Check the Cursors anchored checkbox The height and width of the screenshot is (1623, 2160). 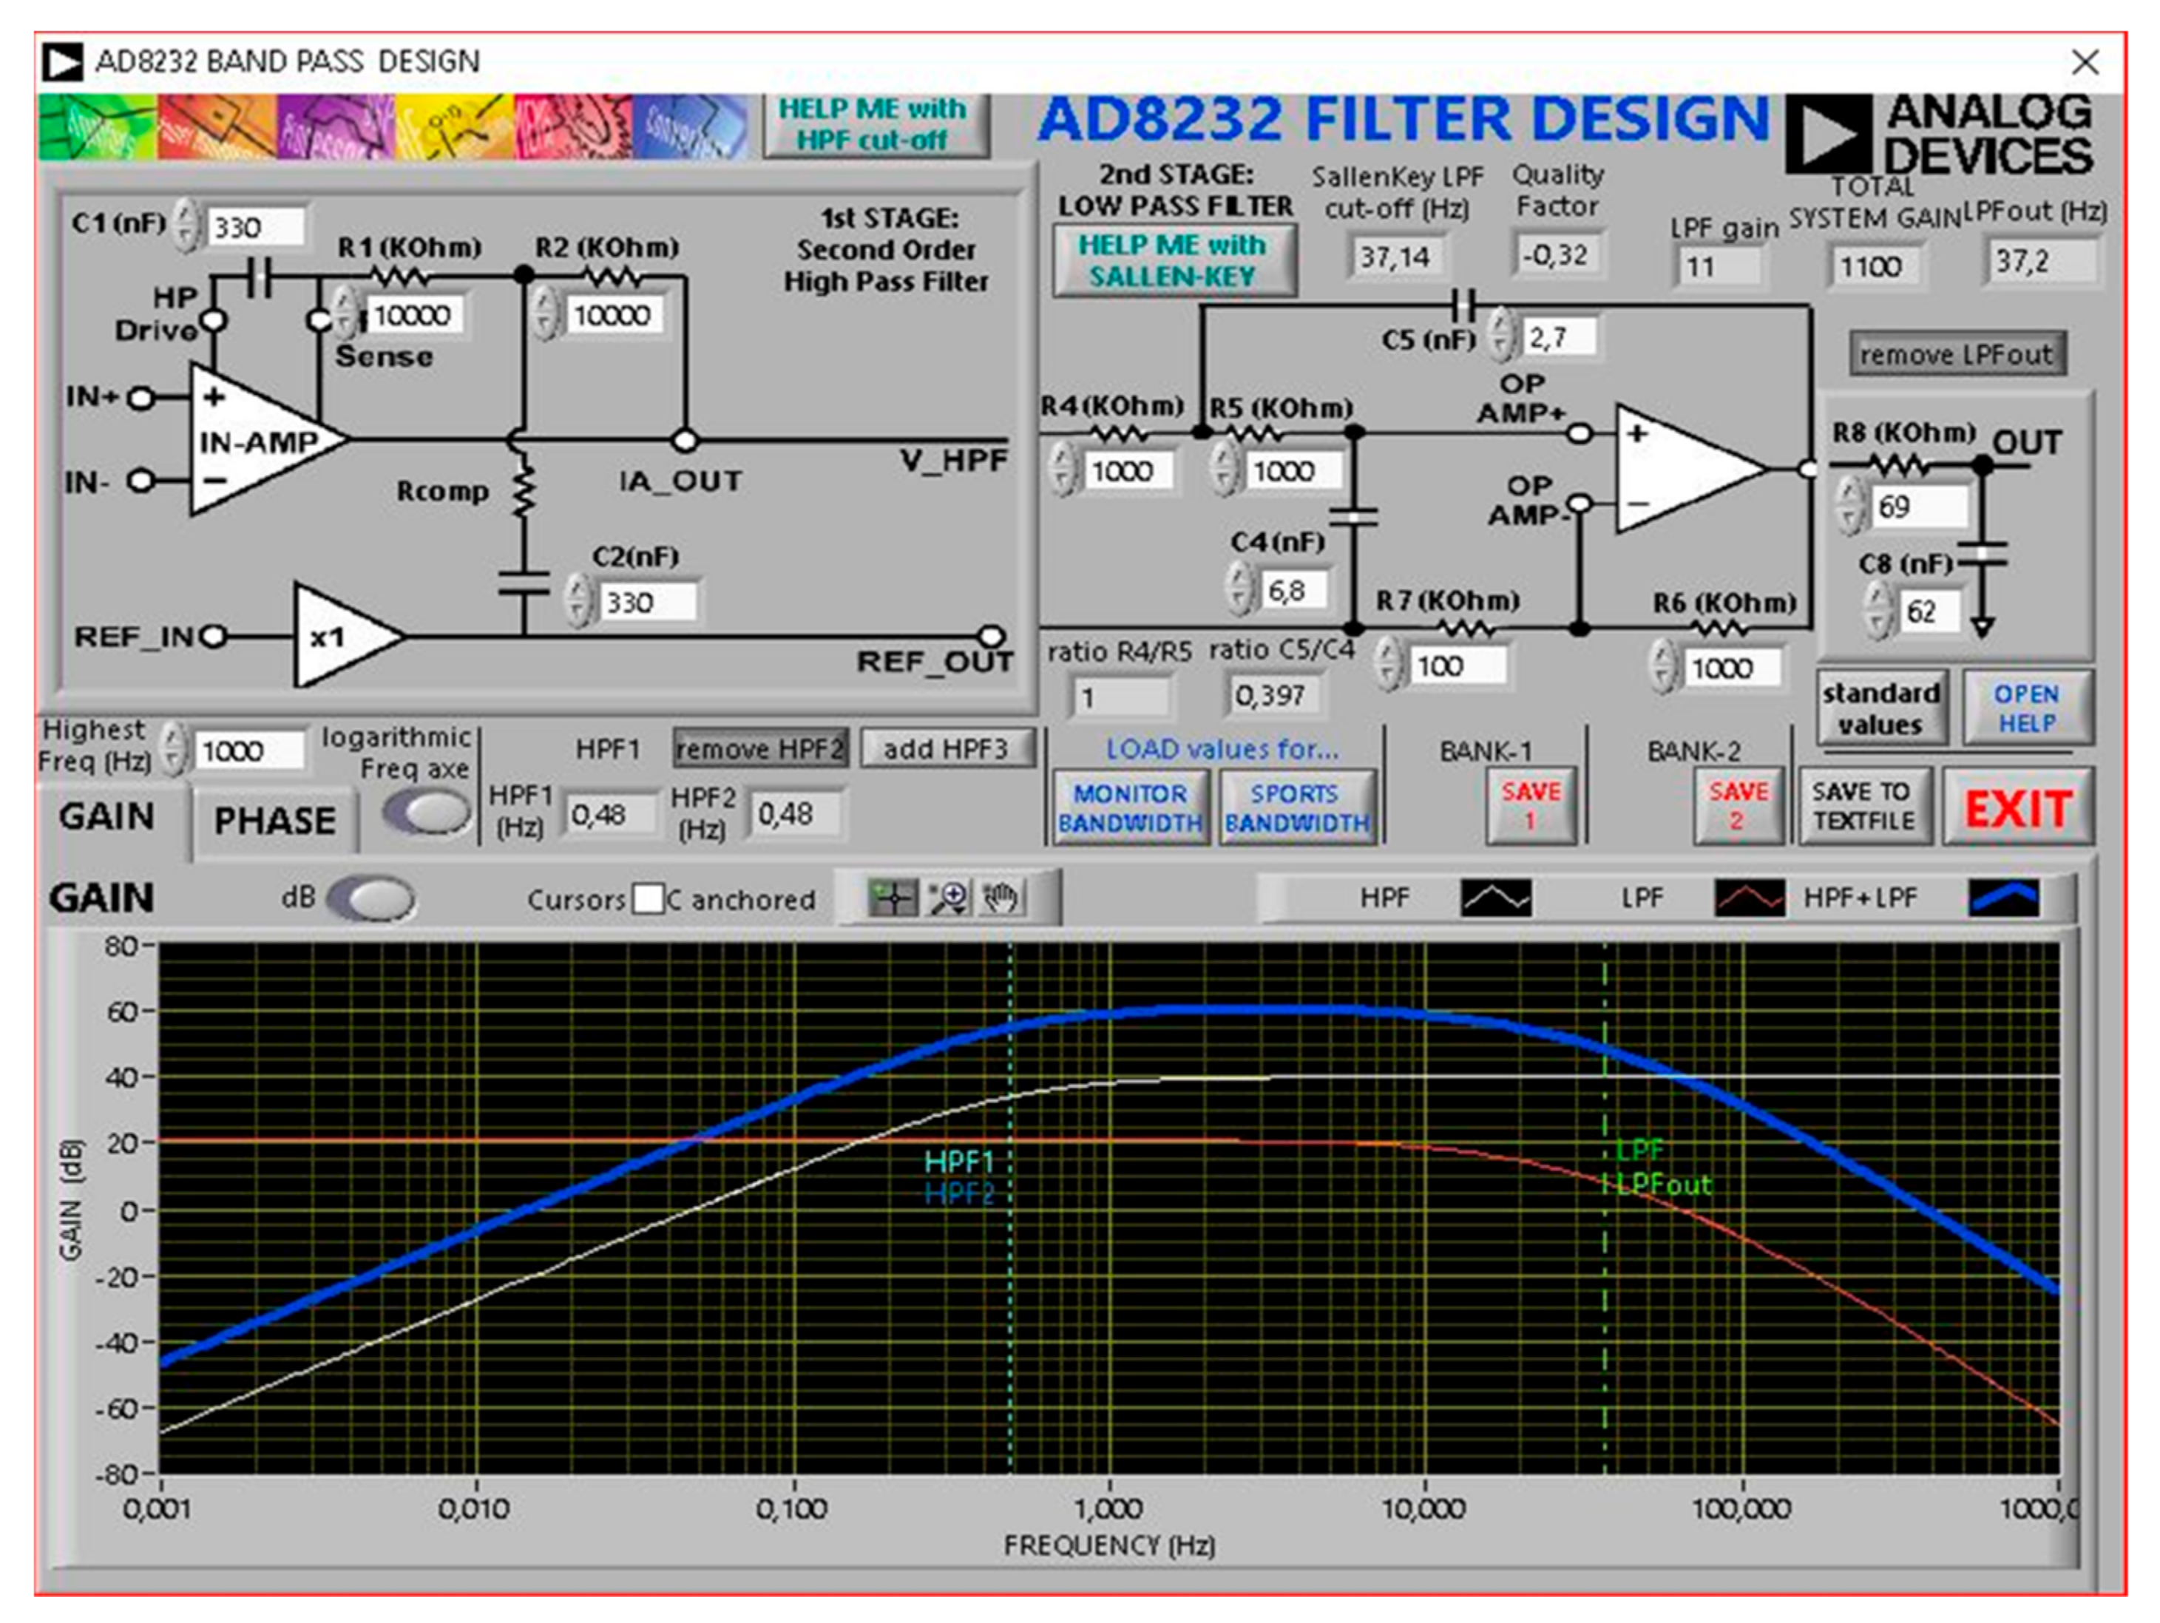coord(648,899)
